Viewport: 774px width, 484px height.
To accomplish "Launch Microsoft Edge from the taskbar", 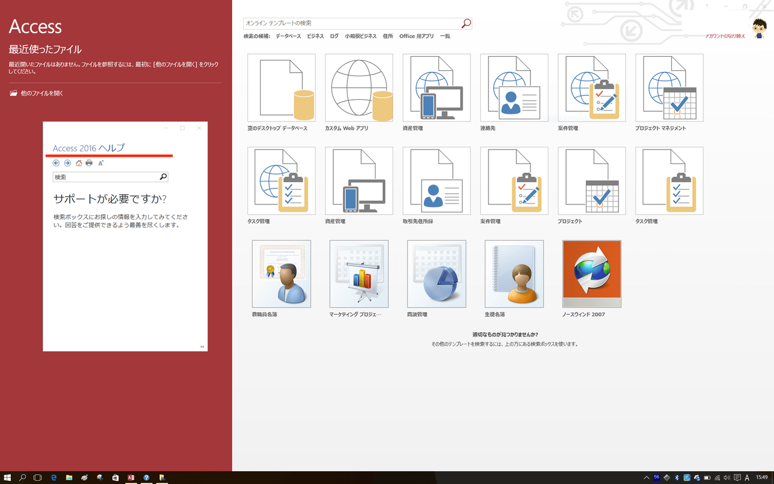I will coord(54,477).
